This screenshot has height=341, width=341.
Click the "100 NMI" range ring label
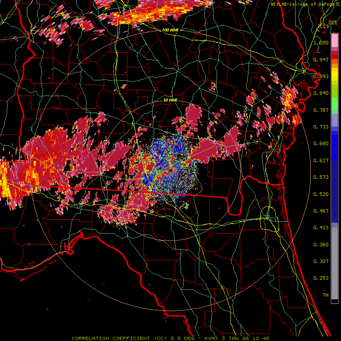click(170, 30)
